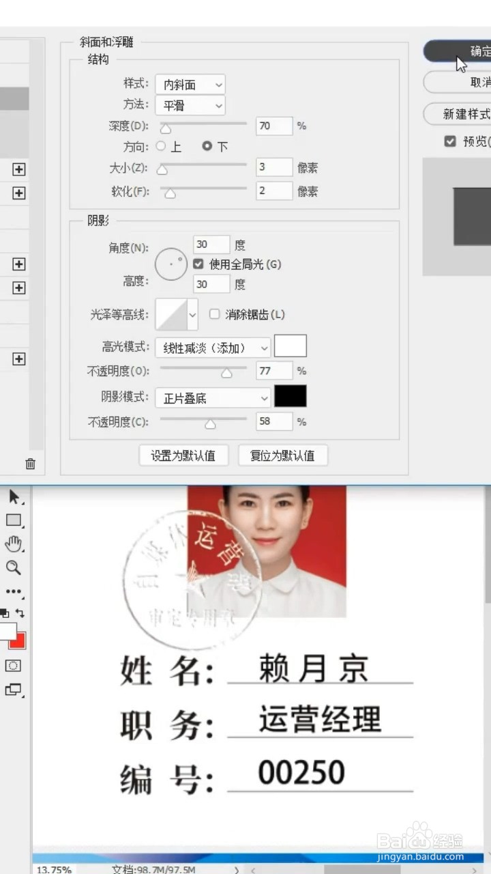This screenshot has width=491, height=874.
Task: Click the soften value field showing 2
Action: coord(274,191)
